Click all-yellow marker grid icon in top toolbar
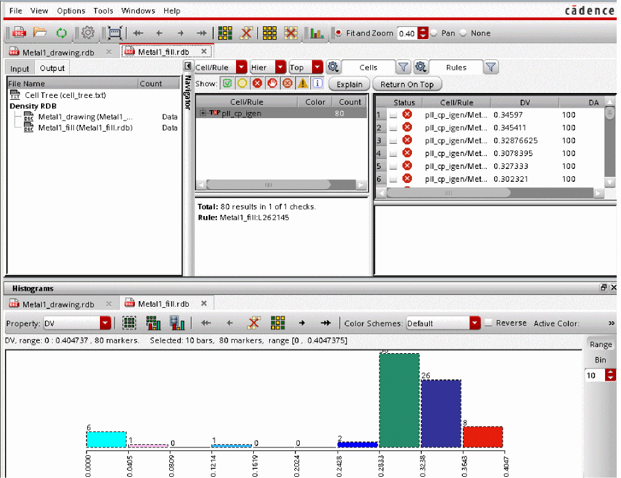This screenshot has height=478, width=621. 270,33
